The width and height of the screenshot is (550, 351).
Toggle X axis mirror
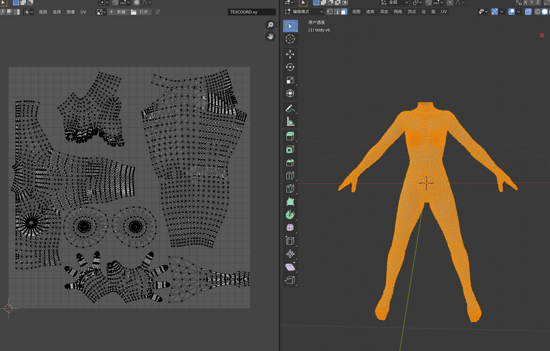pos(525,2)
